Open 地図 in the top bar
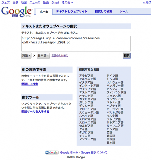 (24, 2)
